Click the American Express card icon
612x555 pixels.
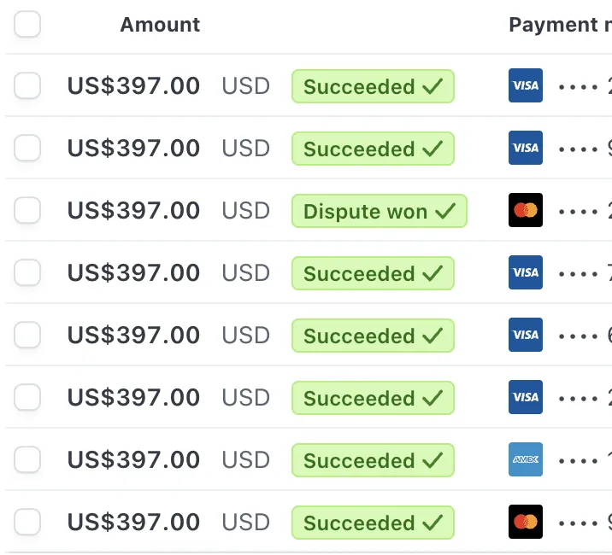point(525,459)
